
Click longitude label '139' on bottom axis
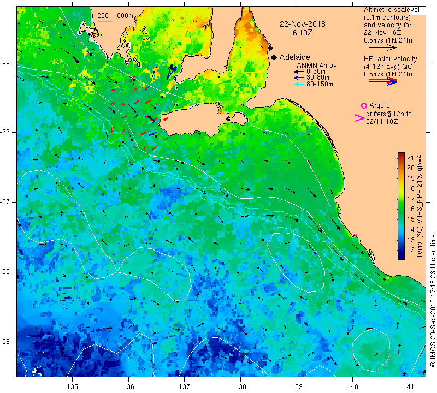(297, 387)
